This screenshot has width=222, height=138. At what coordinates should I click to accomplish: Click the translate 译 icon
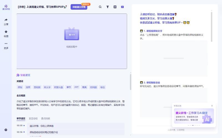115,7
